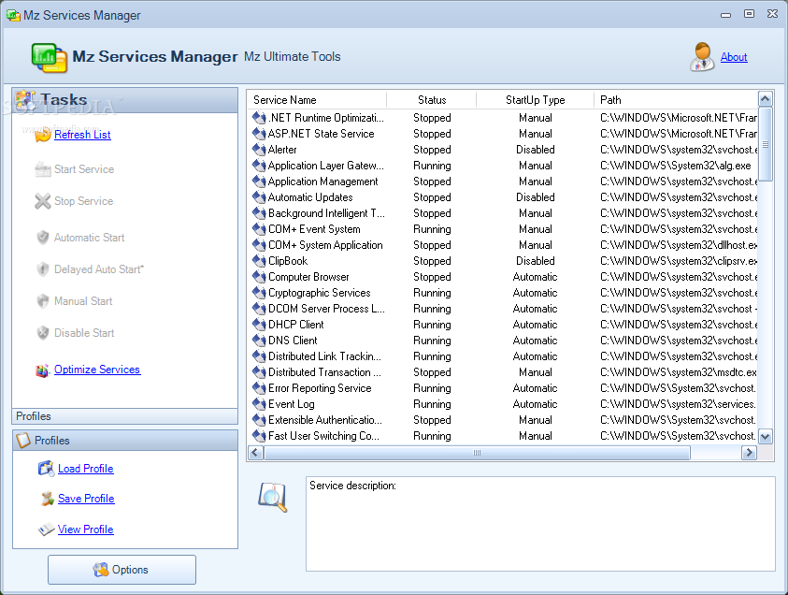Click the Mz Services Manager logo icon
The height and width of the screenshot is (595, 788).
[50, 58]
